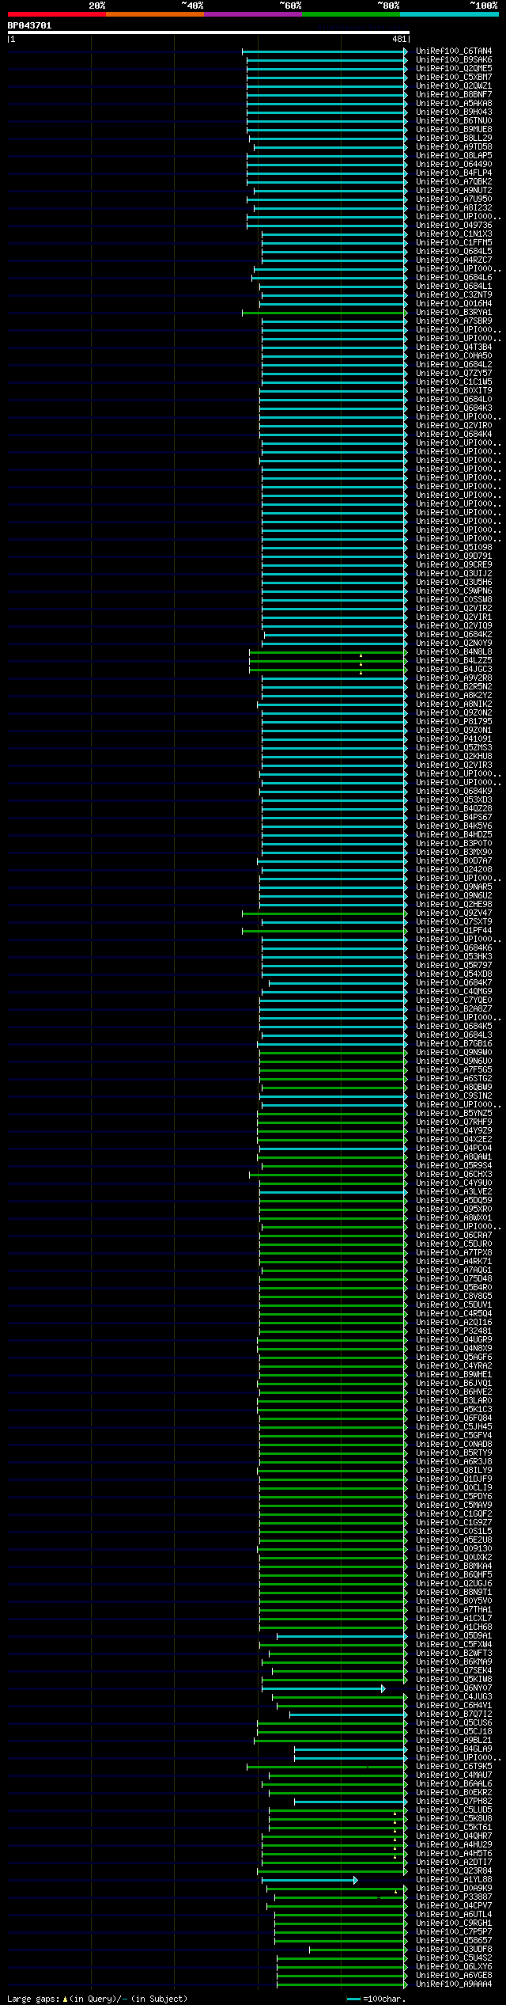506x2005 pixels.
Task: Open hit UniRef100_Q2QME5
Action: coord(454,69)
